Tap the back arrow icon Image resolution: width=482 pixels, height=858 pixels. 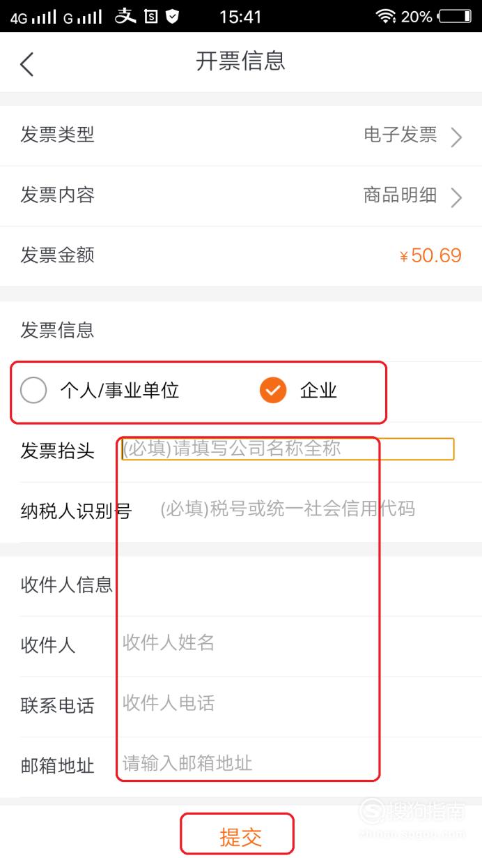pyautogui.click(x=26, y=64)
